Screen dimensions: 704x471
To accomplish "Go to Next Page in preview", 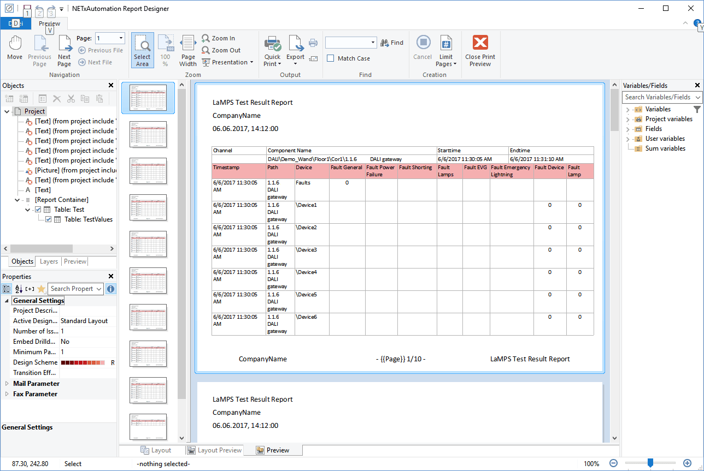I will tap(64, 51).
